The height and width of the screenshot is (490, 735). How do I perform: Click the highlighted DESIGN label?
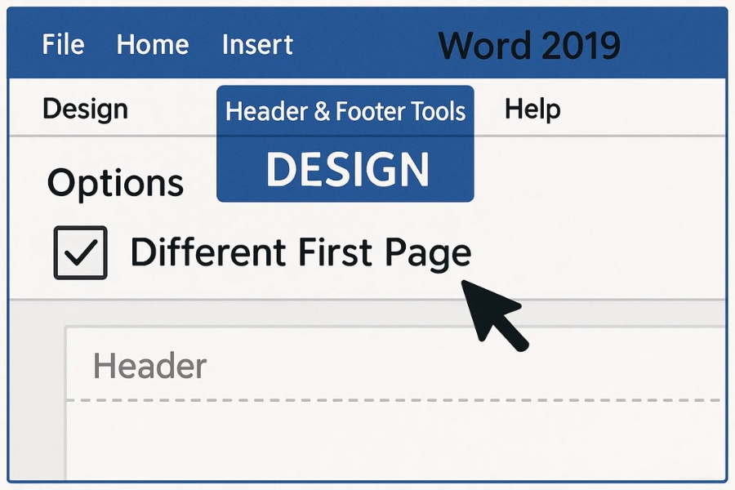pyautogui.click(x=345, y=169)
